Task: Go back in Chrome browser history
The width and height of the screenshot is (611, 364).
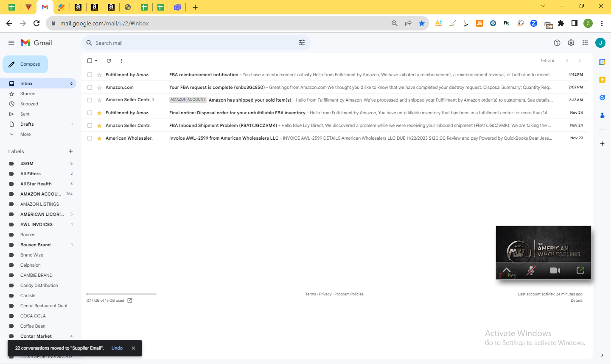Action: point(9,23)
